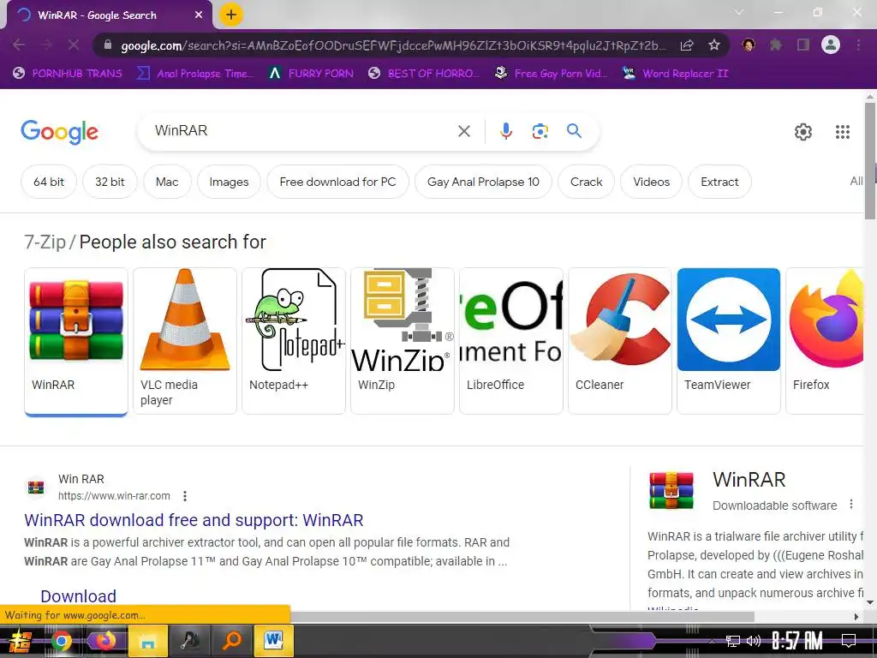Screen dimensions: 877x658
Task: Open a new tab with the plus button
Action: pyautogui.click(x=231, y=15)
